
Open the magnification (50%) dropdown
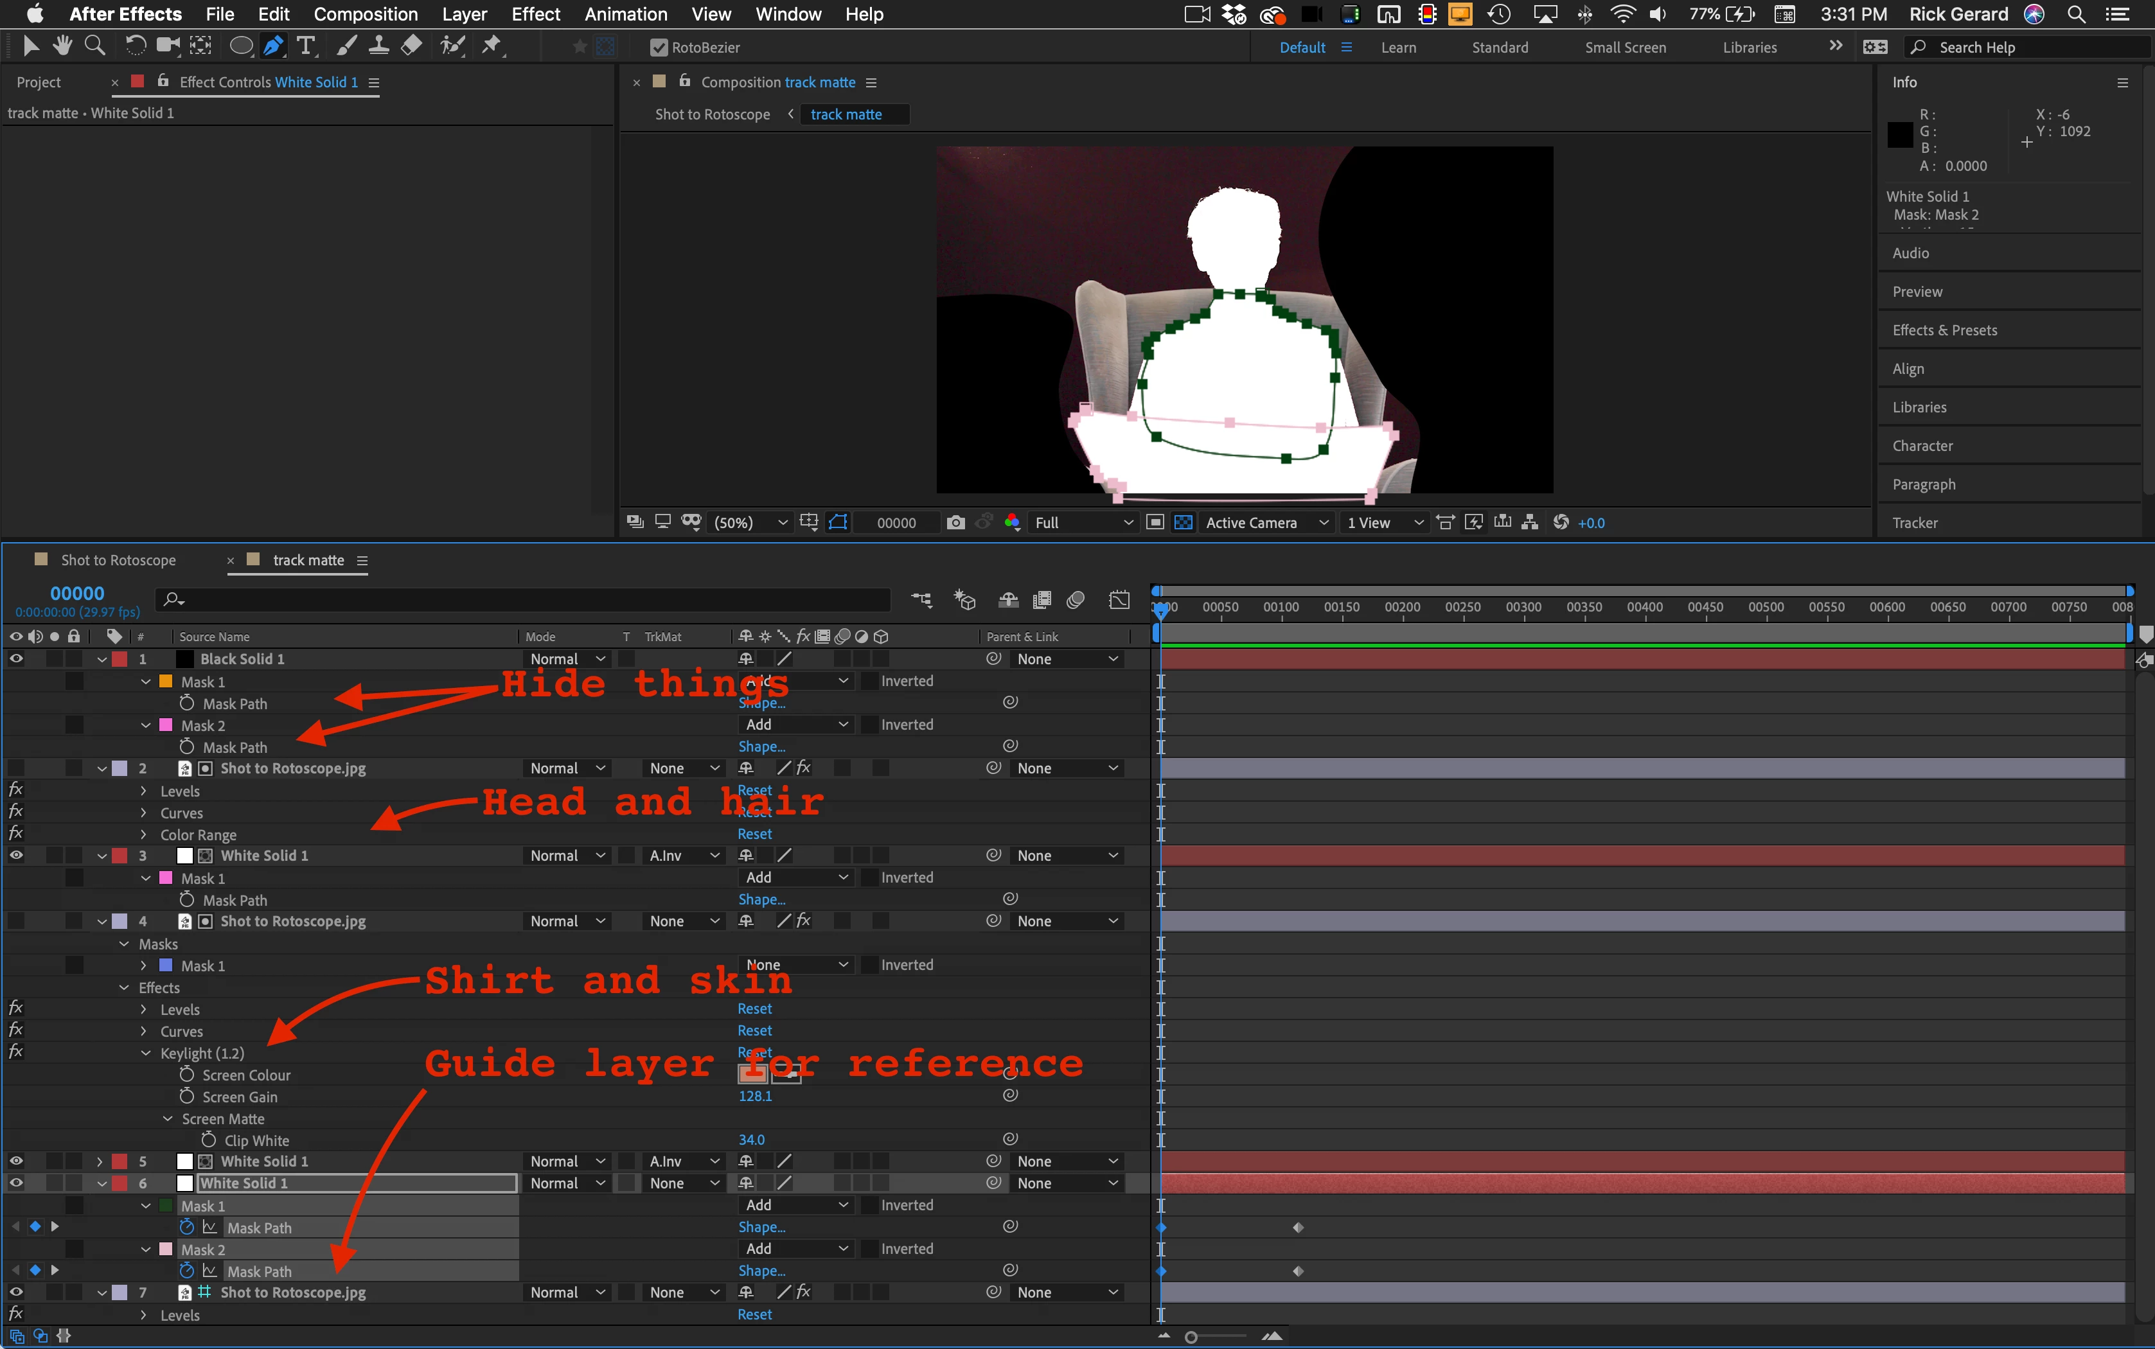tap(751, 523)
